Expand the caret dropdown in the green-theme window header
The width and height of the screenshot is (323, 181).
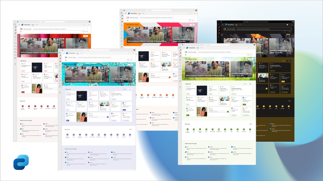[x=249, y=48]
